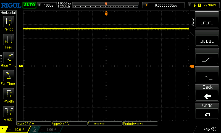The image size is (221, 133).
Task: Click the orange trigger level marker on the right edge
Action: tap(192, 66)
